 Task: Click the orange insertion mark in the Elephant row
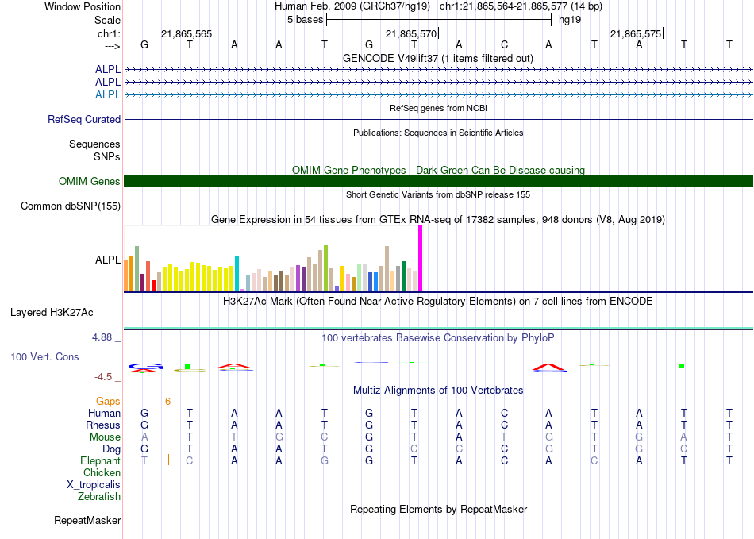click(169, 460)
